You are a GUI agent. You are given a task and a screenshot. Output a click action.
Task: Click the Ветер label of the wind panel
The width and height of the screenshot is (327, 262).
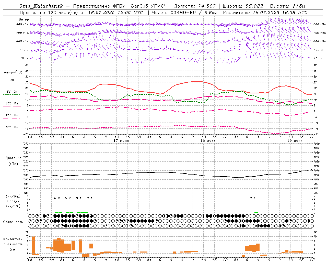24,19
